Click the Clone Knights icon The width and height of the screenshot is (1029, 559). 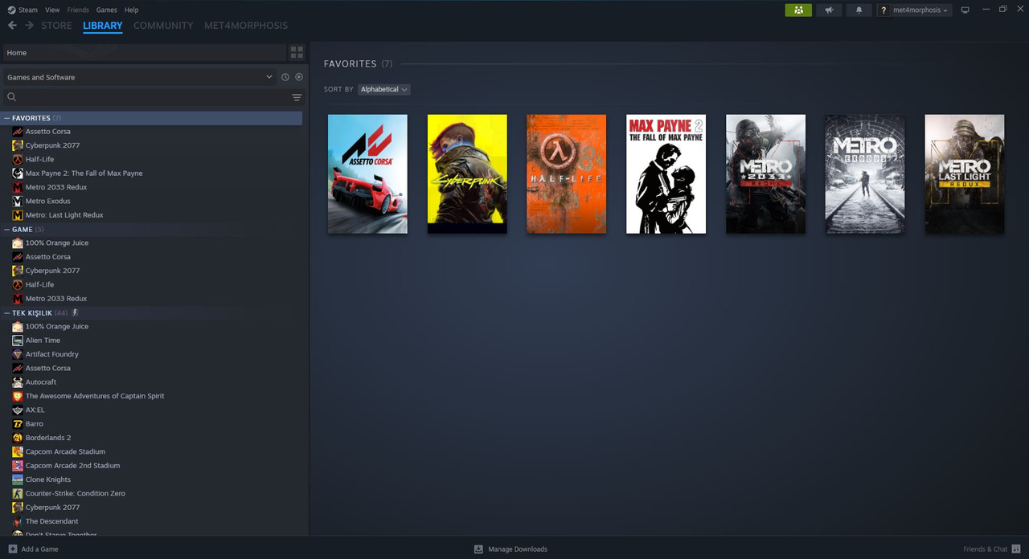coord(18,479)
